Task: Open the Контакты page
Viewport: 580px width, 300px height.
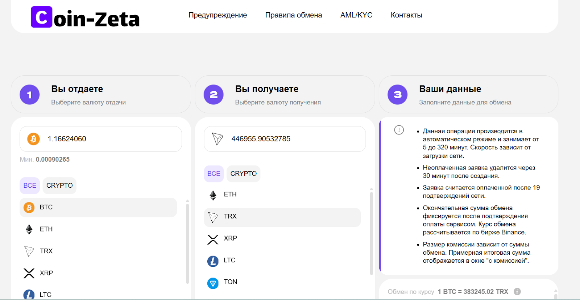Action: click(x=406, y=15)
